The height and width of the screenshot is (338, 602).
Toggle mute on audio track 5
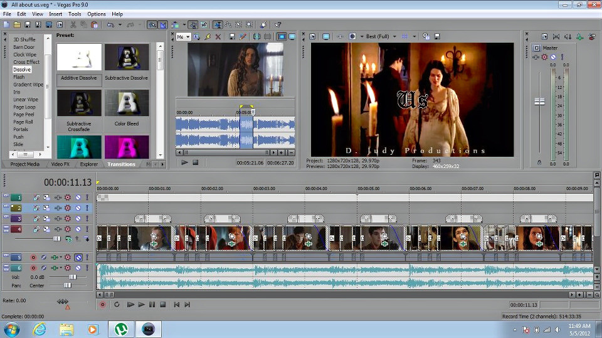[78, 257]
